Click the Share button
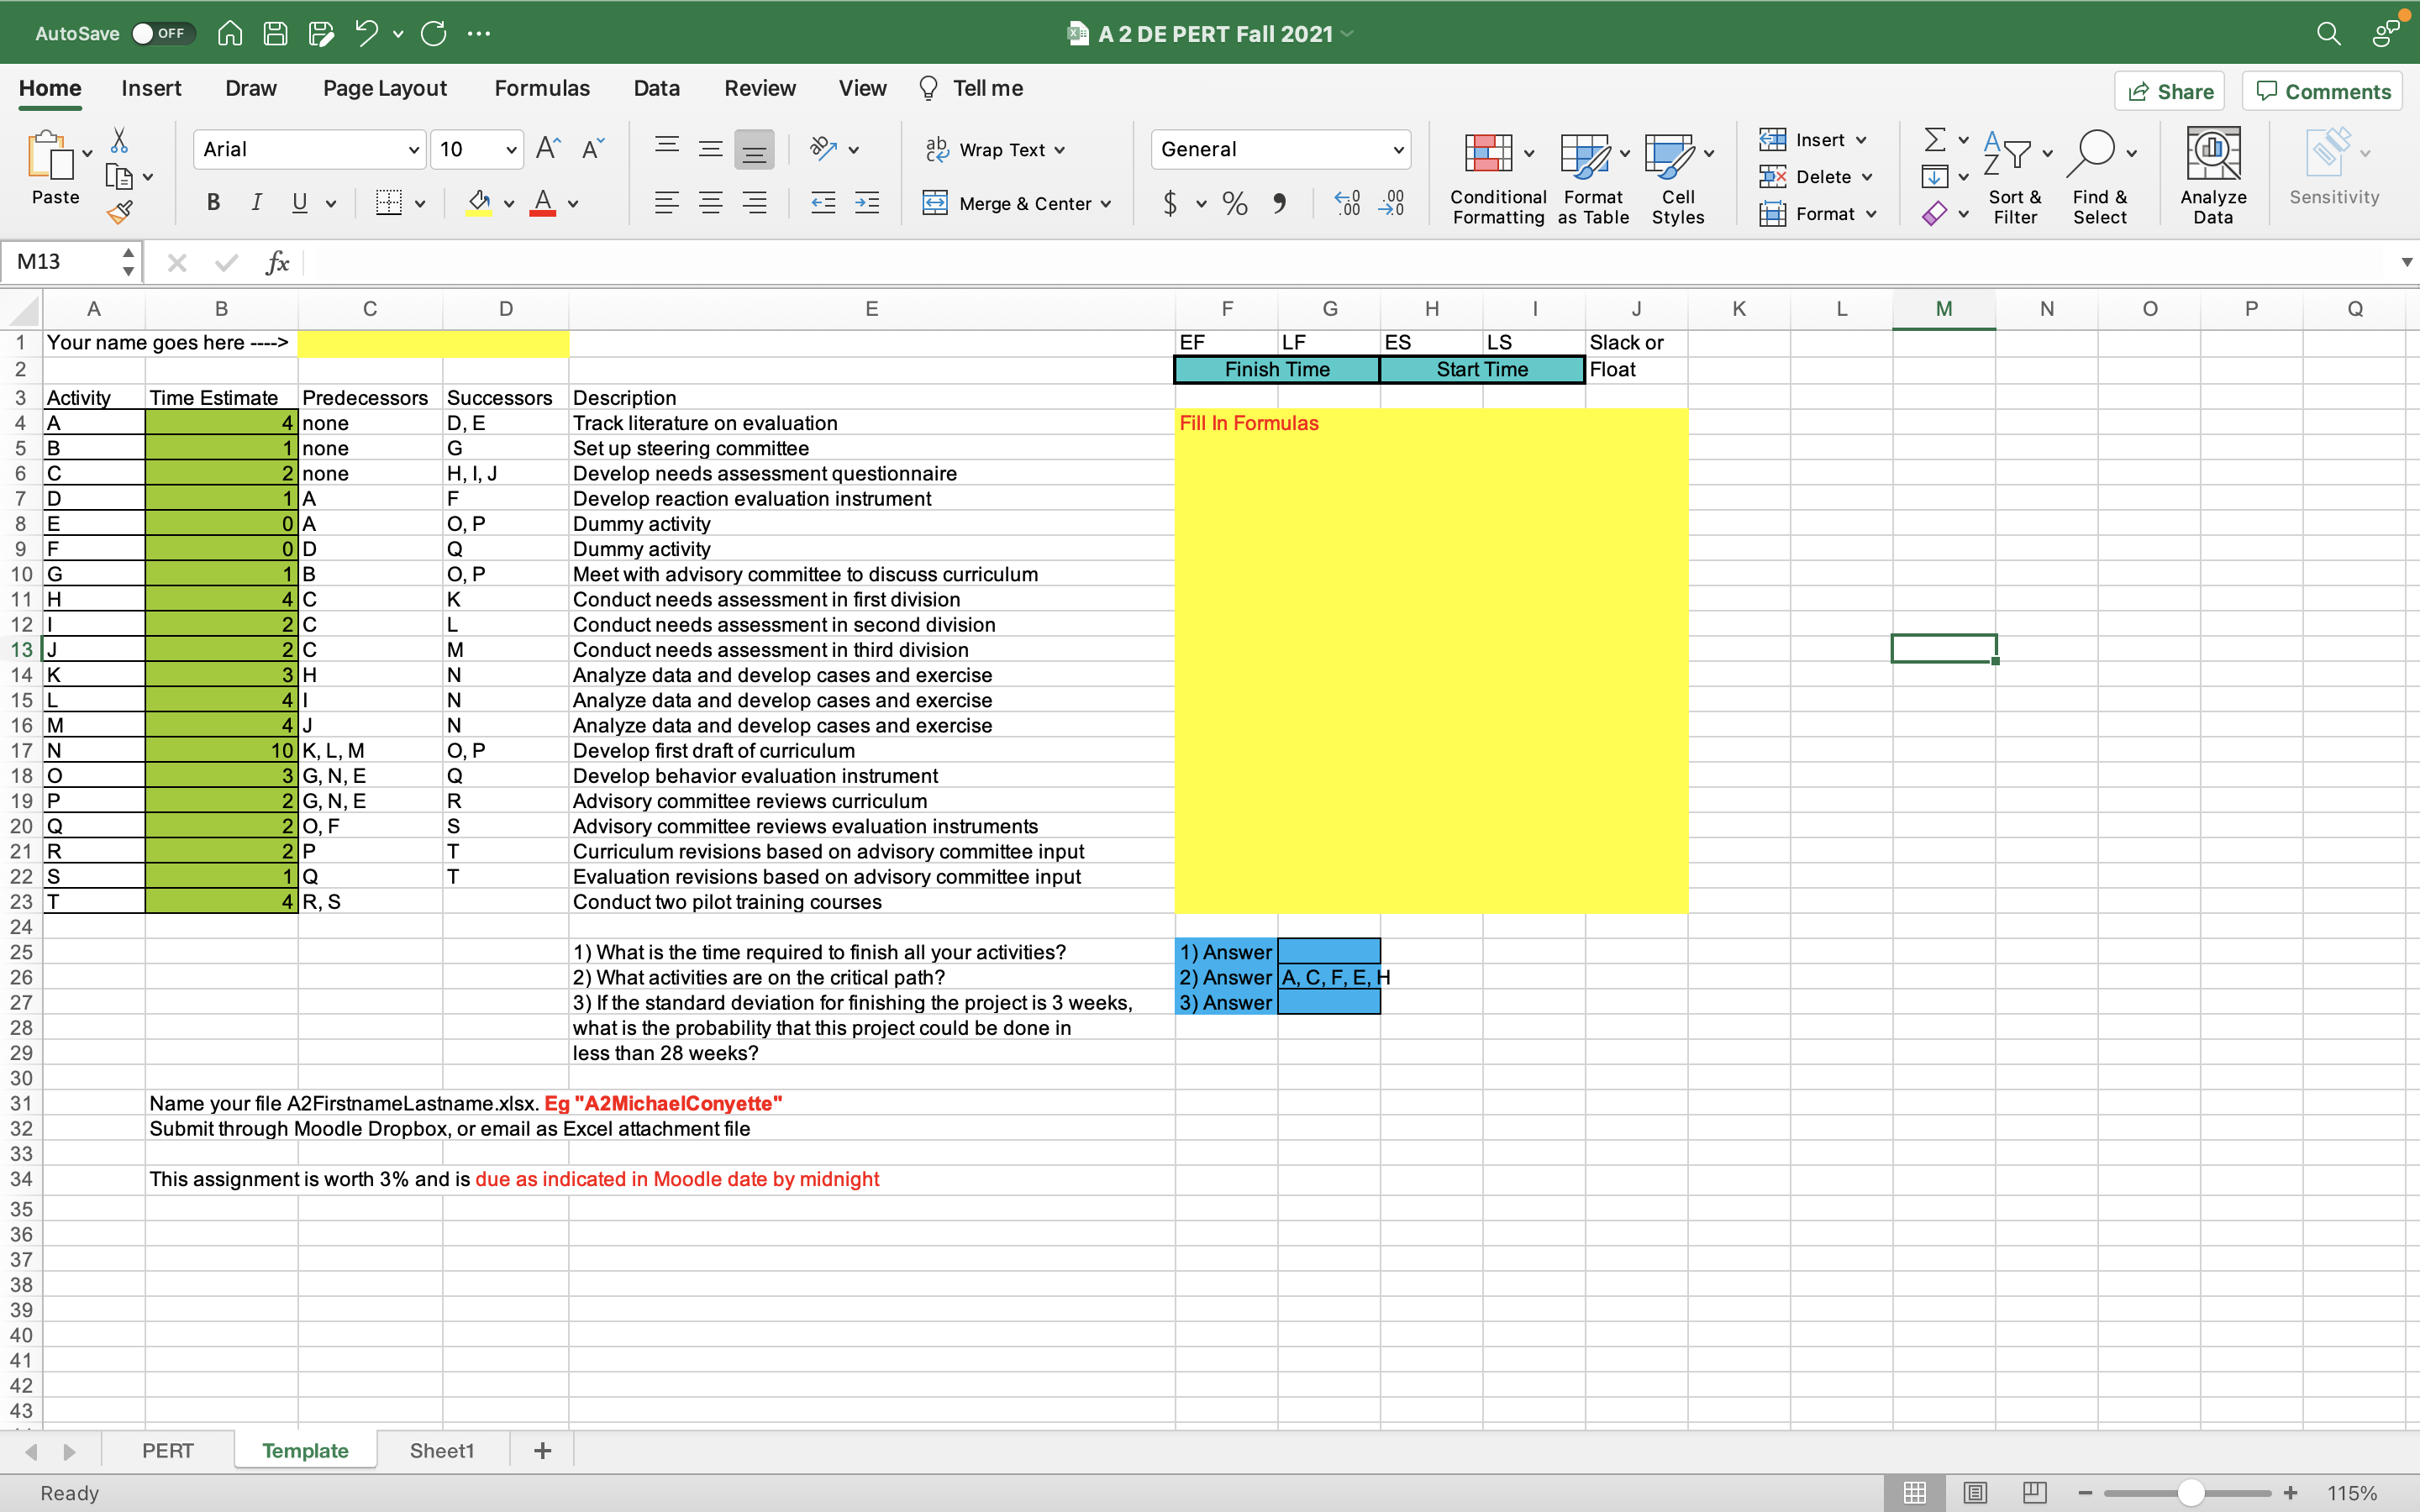 (2169, 91)
